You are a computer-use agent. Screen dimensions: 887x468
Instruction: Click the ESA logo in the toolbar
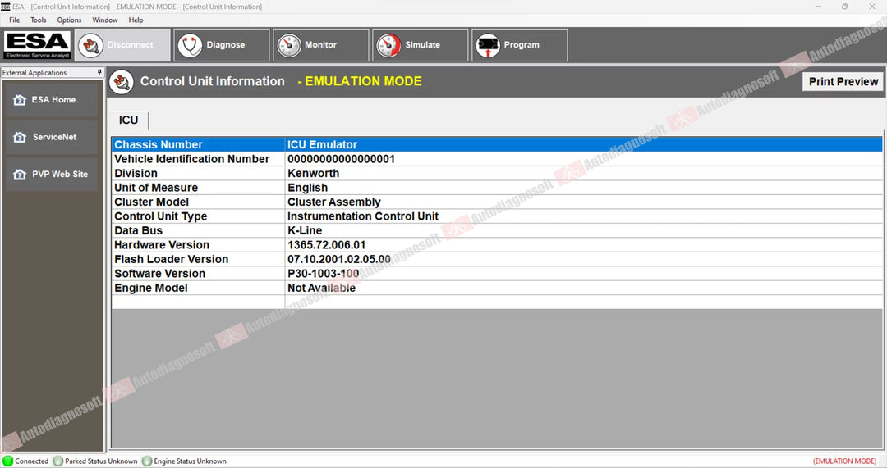(x=37, y=45)
